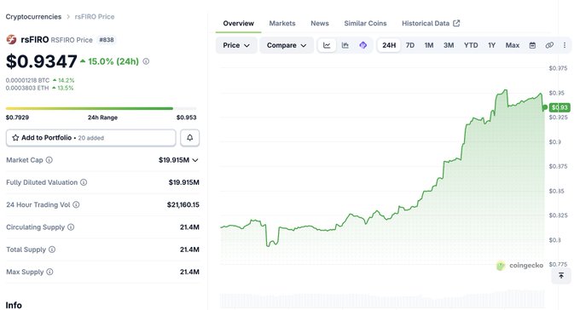Click info icon next to Market Cap

(49, 160)
